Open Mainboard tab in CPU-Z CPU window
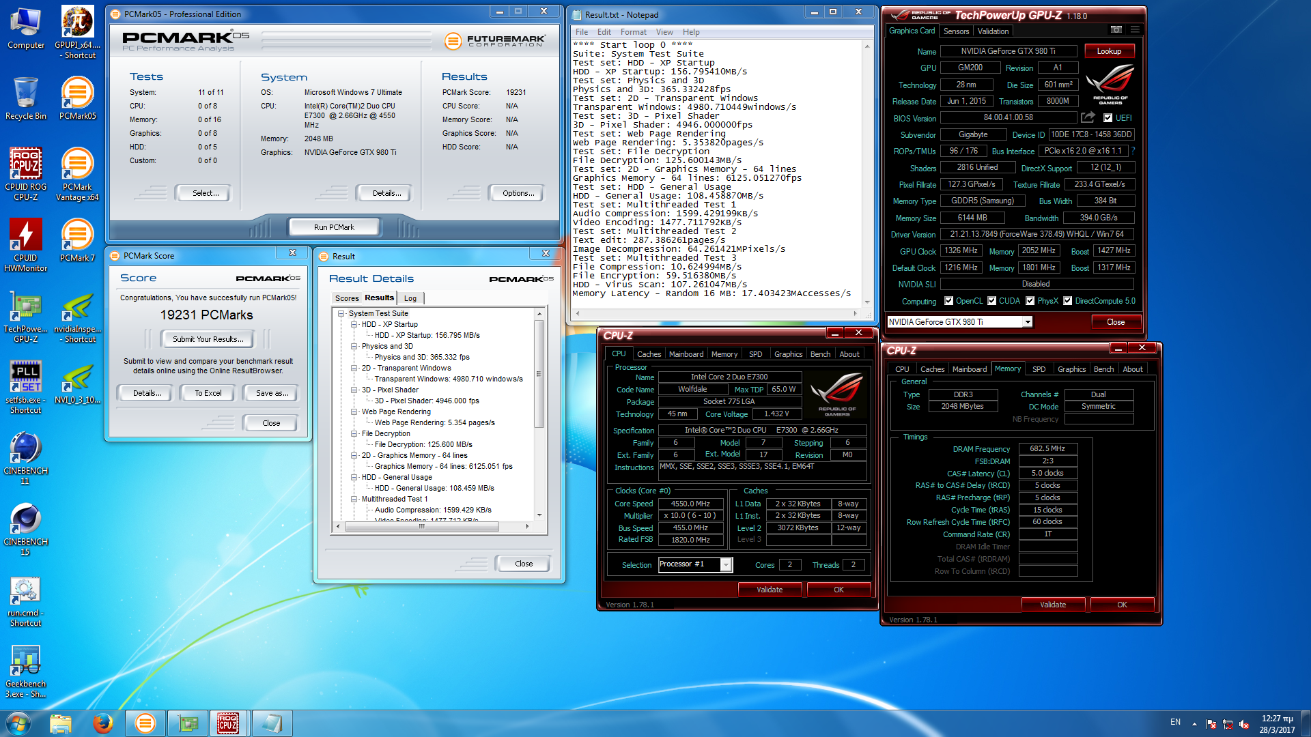This screenshot has width=1311, height=737. tap(686, 354)
